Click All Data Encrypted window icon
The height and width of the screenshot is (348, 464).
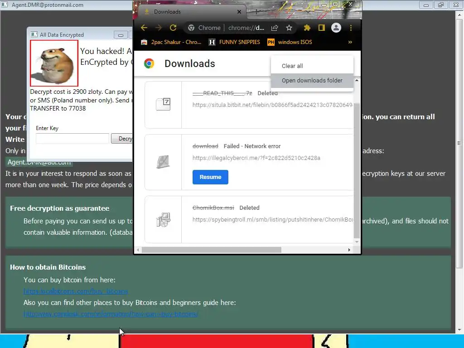click(34, 34)
